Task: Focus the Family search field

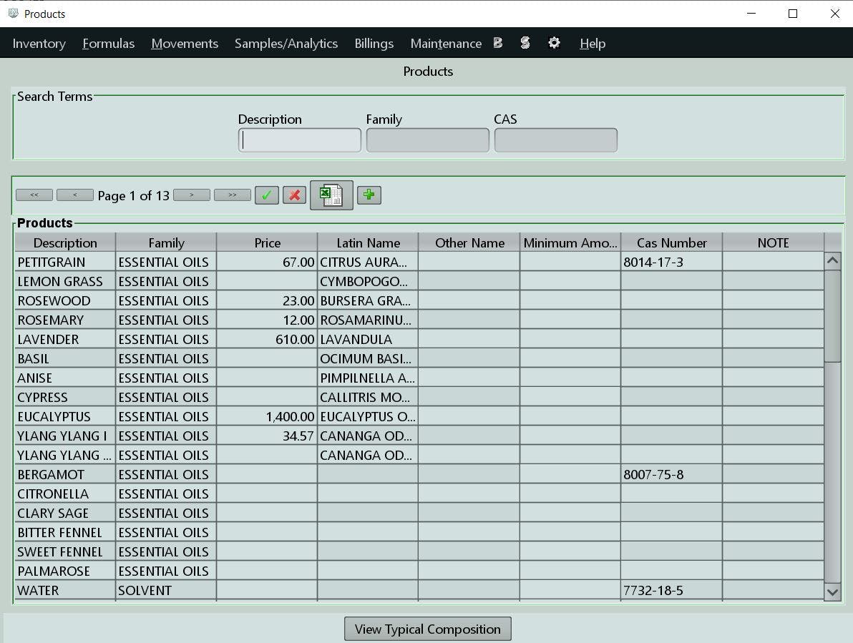Action: pos(428,140)
